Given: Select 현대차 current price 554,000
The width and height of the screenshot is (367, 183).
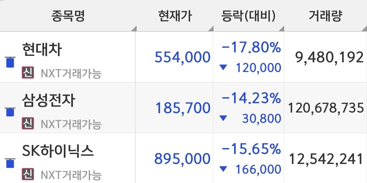Looking at the screenshot, I should coord(182,57).
